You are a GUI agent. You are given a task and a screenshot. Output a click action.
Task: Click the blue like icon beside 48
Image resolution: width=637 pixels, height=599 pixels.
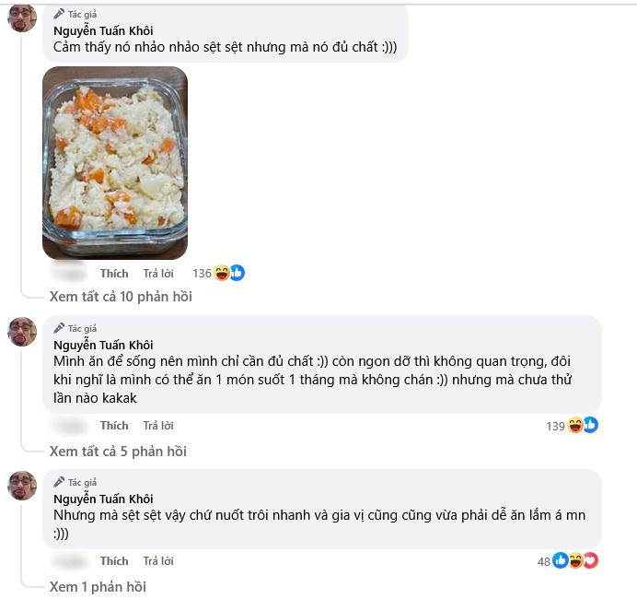pyautogui.click(x=561, y=561)
